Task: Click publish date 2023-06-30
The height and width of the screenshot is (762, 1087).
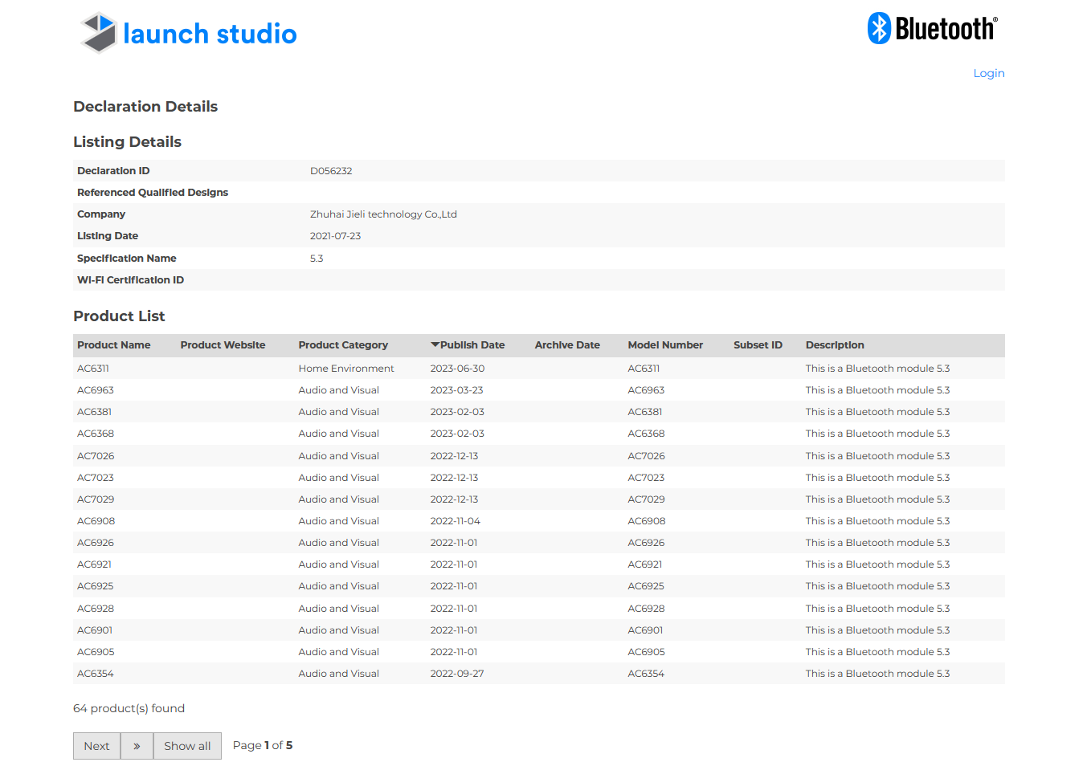Action: tap(457, 369)
